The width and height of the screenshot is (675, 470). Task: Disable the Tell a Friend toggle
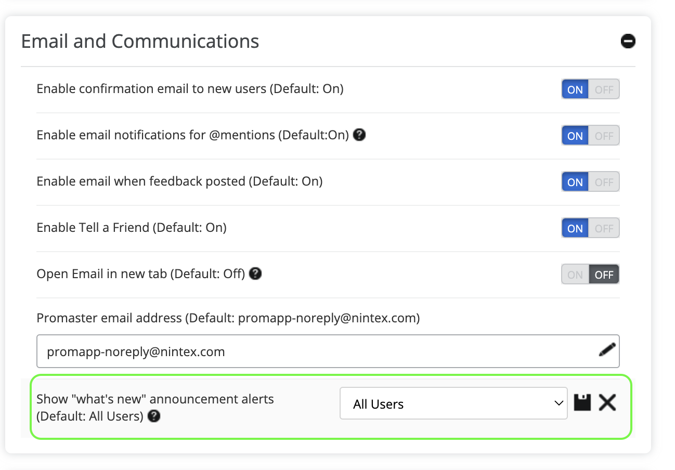point(604,228)
